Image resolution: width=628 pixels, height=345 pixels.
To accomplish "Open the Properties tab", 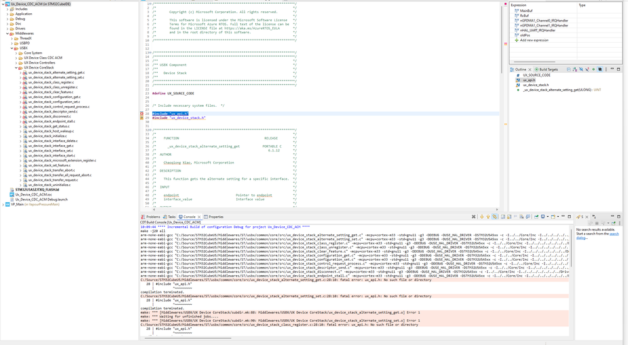I will point(214,217).
